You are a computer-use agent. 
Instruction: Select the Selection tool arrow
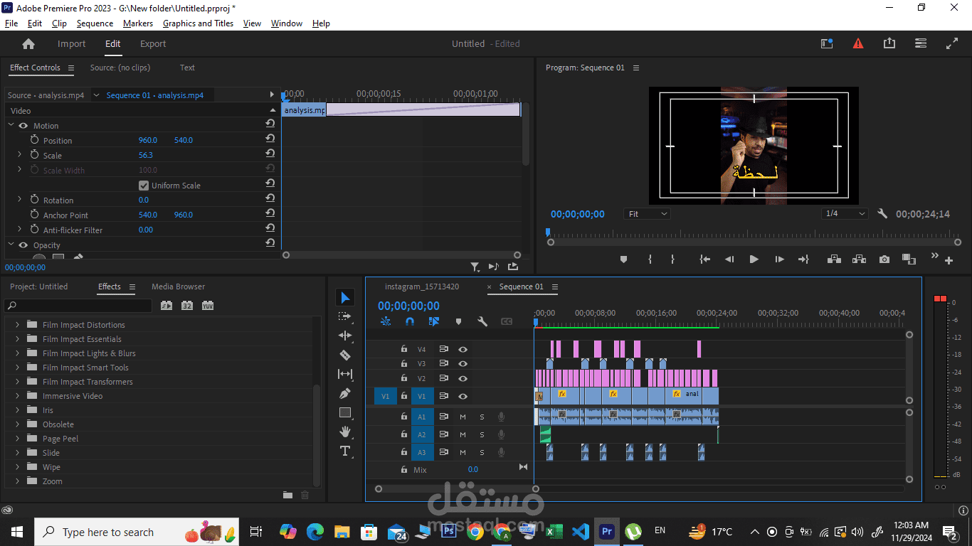point(345,297)
